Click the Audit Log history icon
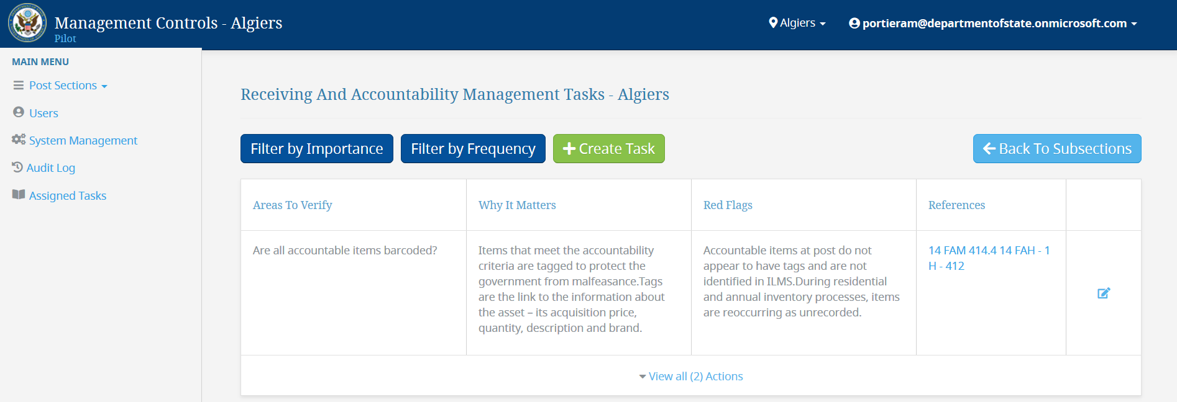This screenshot has width=1177, height=402. click(x=17, y=167)
